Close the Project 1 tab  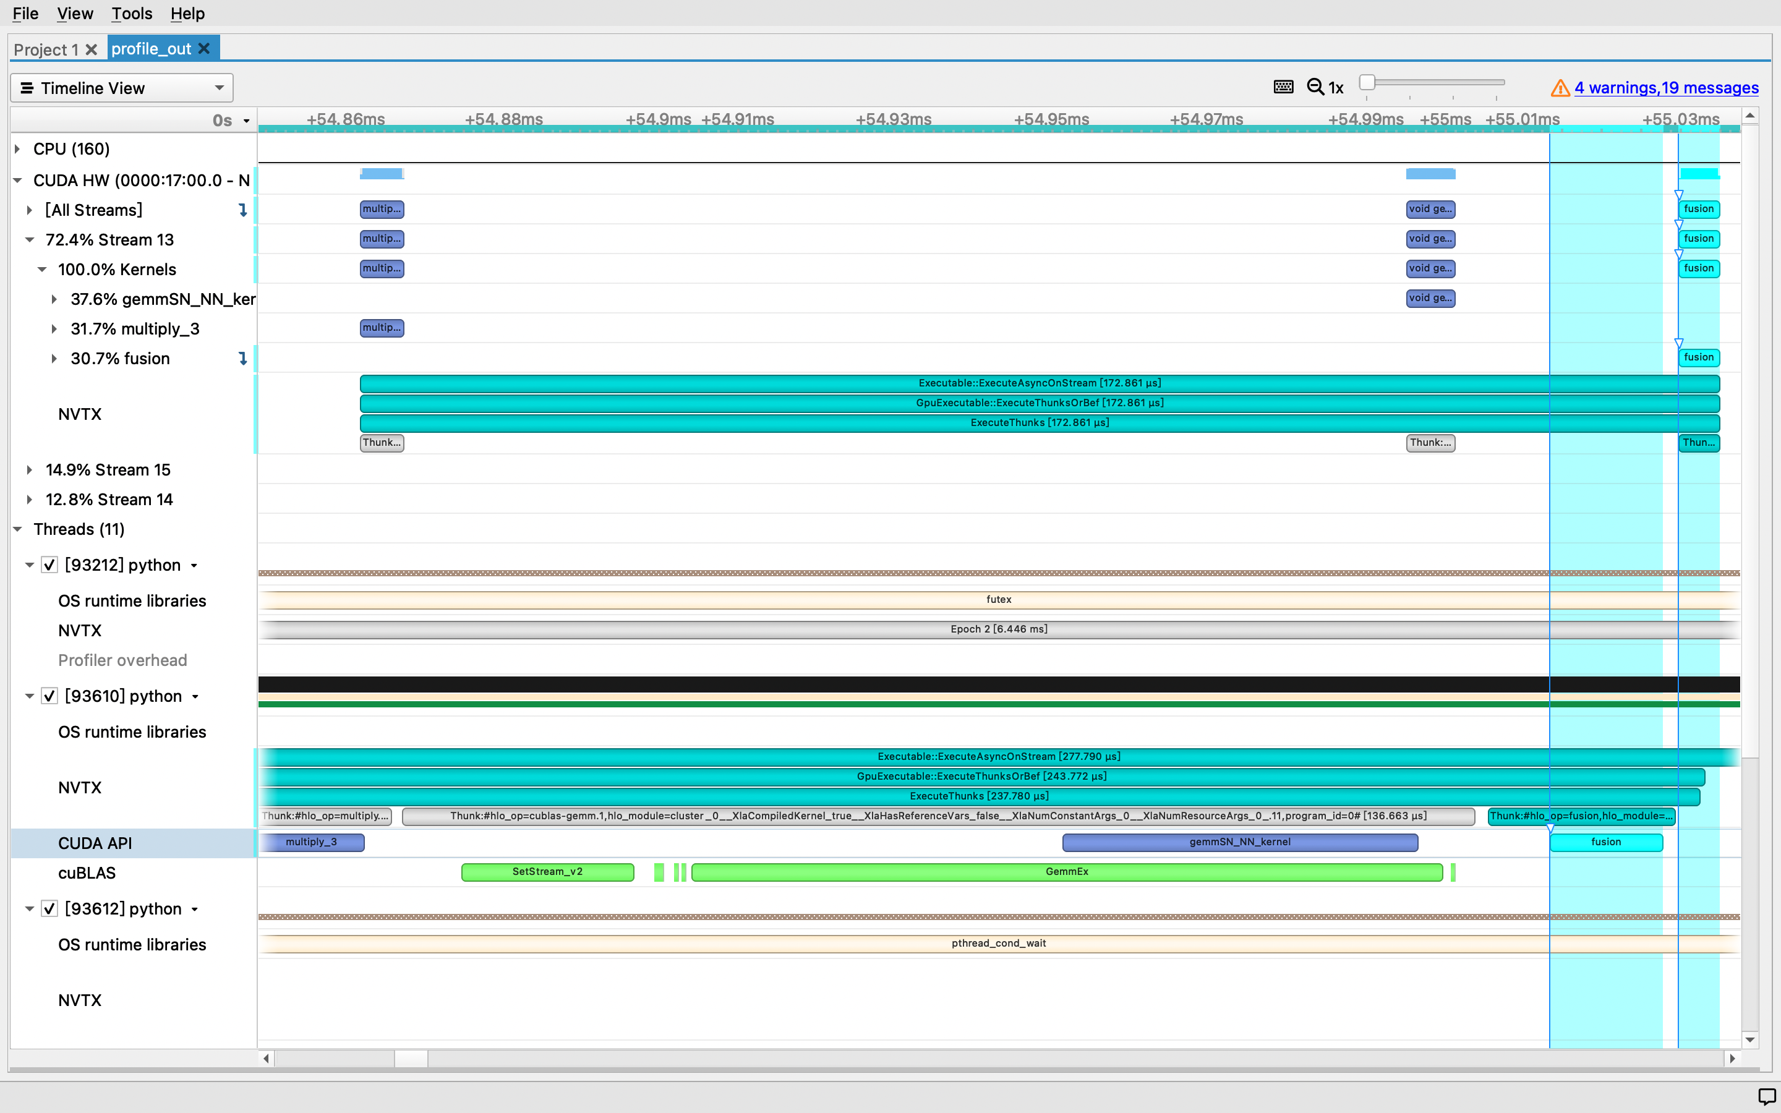tap(92, 49)
